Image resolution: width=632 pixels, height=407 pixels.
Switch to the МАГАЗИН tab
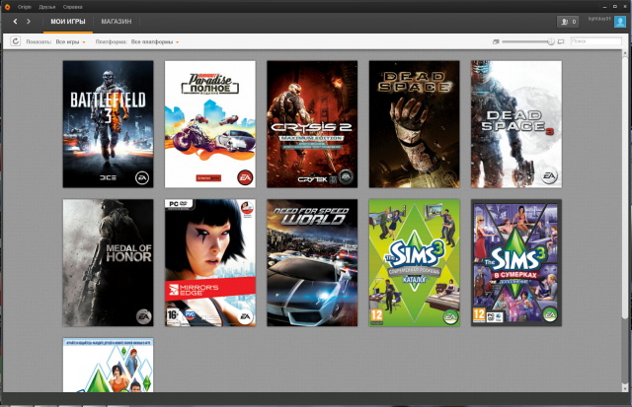117,22
